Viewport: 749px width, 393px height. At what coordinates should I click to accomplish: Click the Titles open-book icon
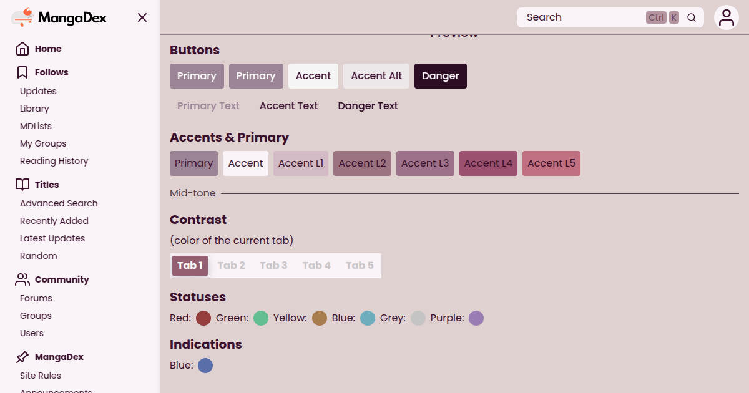[x=22, y=185]
